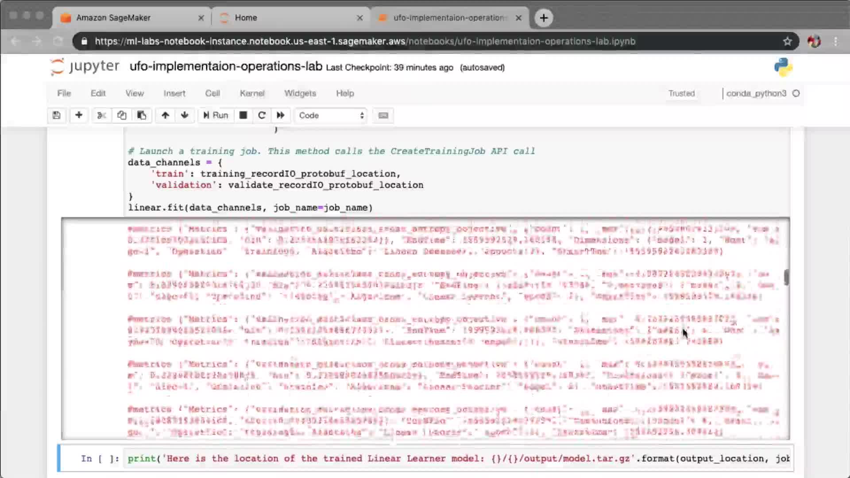Screen dimensions: 850x478
Task: Switch to the Amazon SageMaker tab
Action: (x=113, y=18)
